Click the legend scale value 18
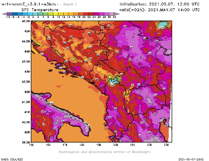 79,17
